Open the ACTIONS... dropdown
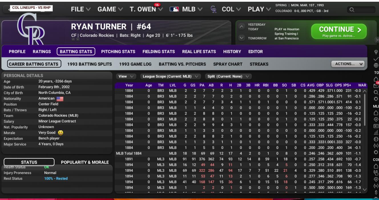This screenshot has width=379, height=200. click(x=348, y=64)
